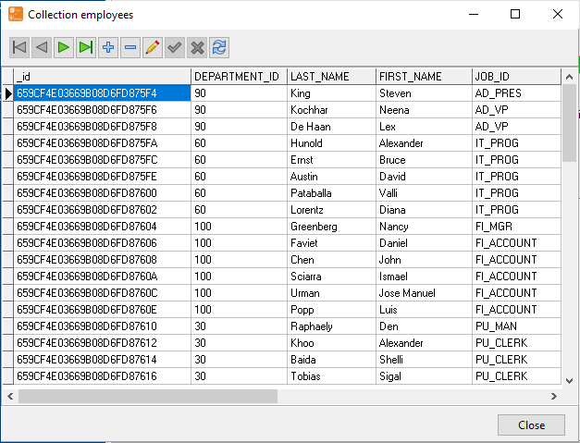Click vertical scrollbar down arrow
580x443 pixels.
[x=569, y=377]
